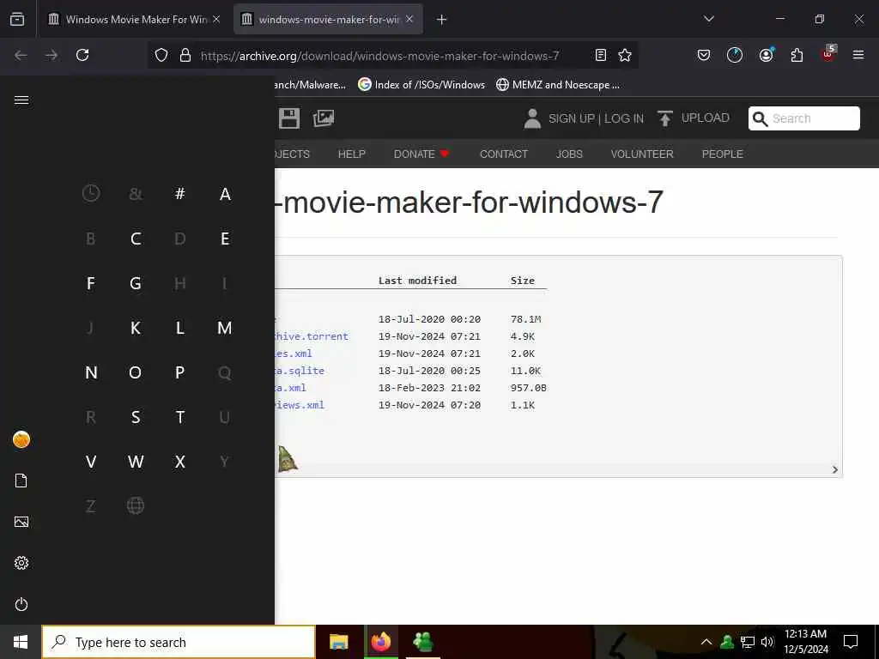Open tracking protection shield icon
879x659 pixels.
coord(161,55)
